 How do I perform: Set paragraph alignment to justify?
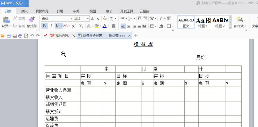[139, 26]
